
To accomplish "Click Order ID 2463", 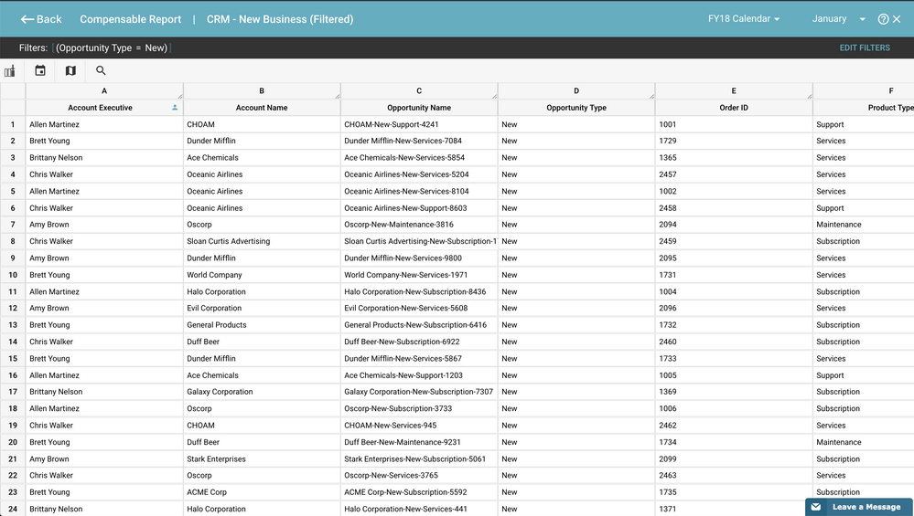I will tap(734, 476).
